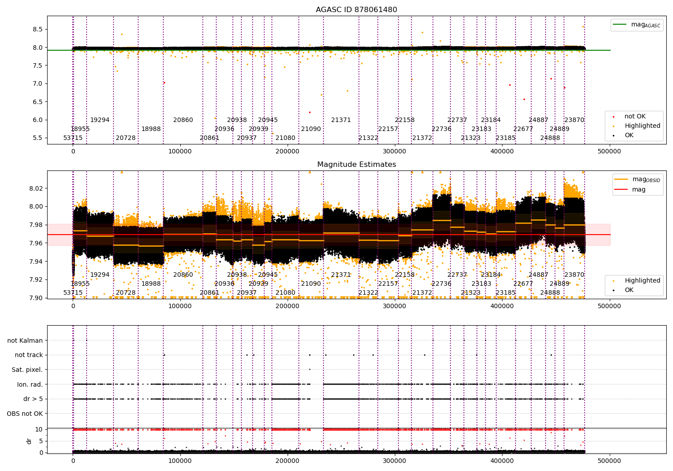Click OBSID label 19294 in AGASC panel
Image resolution: width=673 pixels, height=471 pixels.
[100, 120]
